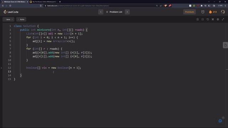Open the browser extensions puzzle icon

(202, 6)
